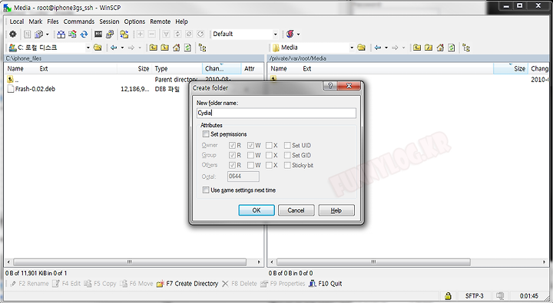Enable the Set permissions checkbox
Image resolution: width=553 pixels, height=303 pixels.
point(206,134)
